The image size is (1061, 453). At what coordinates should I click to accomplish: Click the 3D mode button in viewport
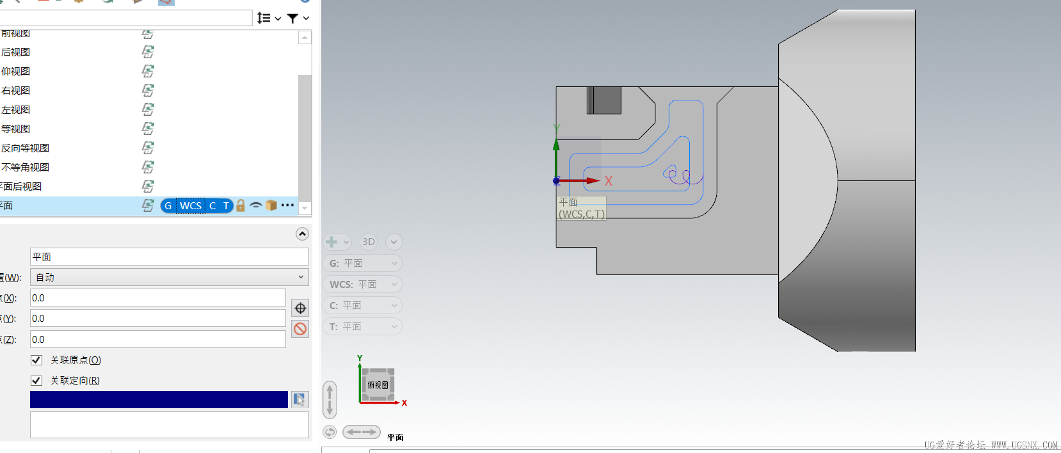coord(368,242)
